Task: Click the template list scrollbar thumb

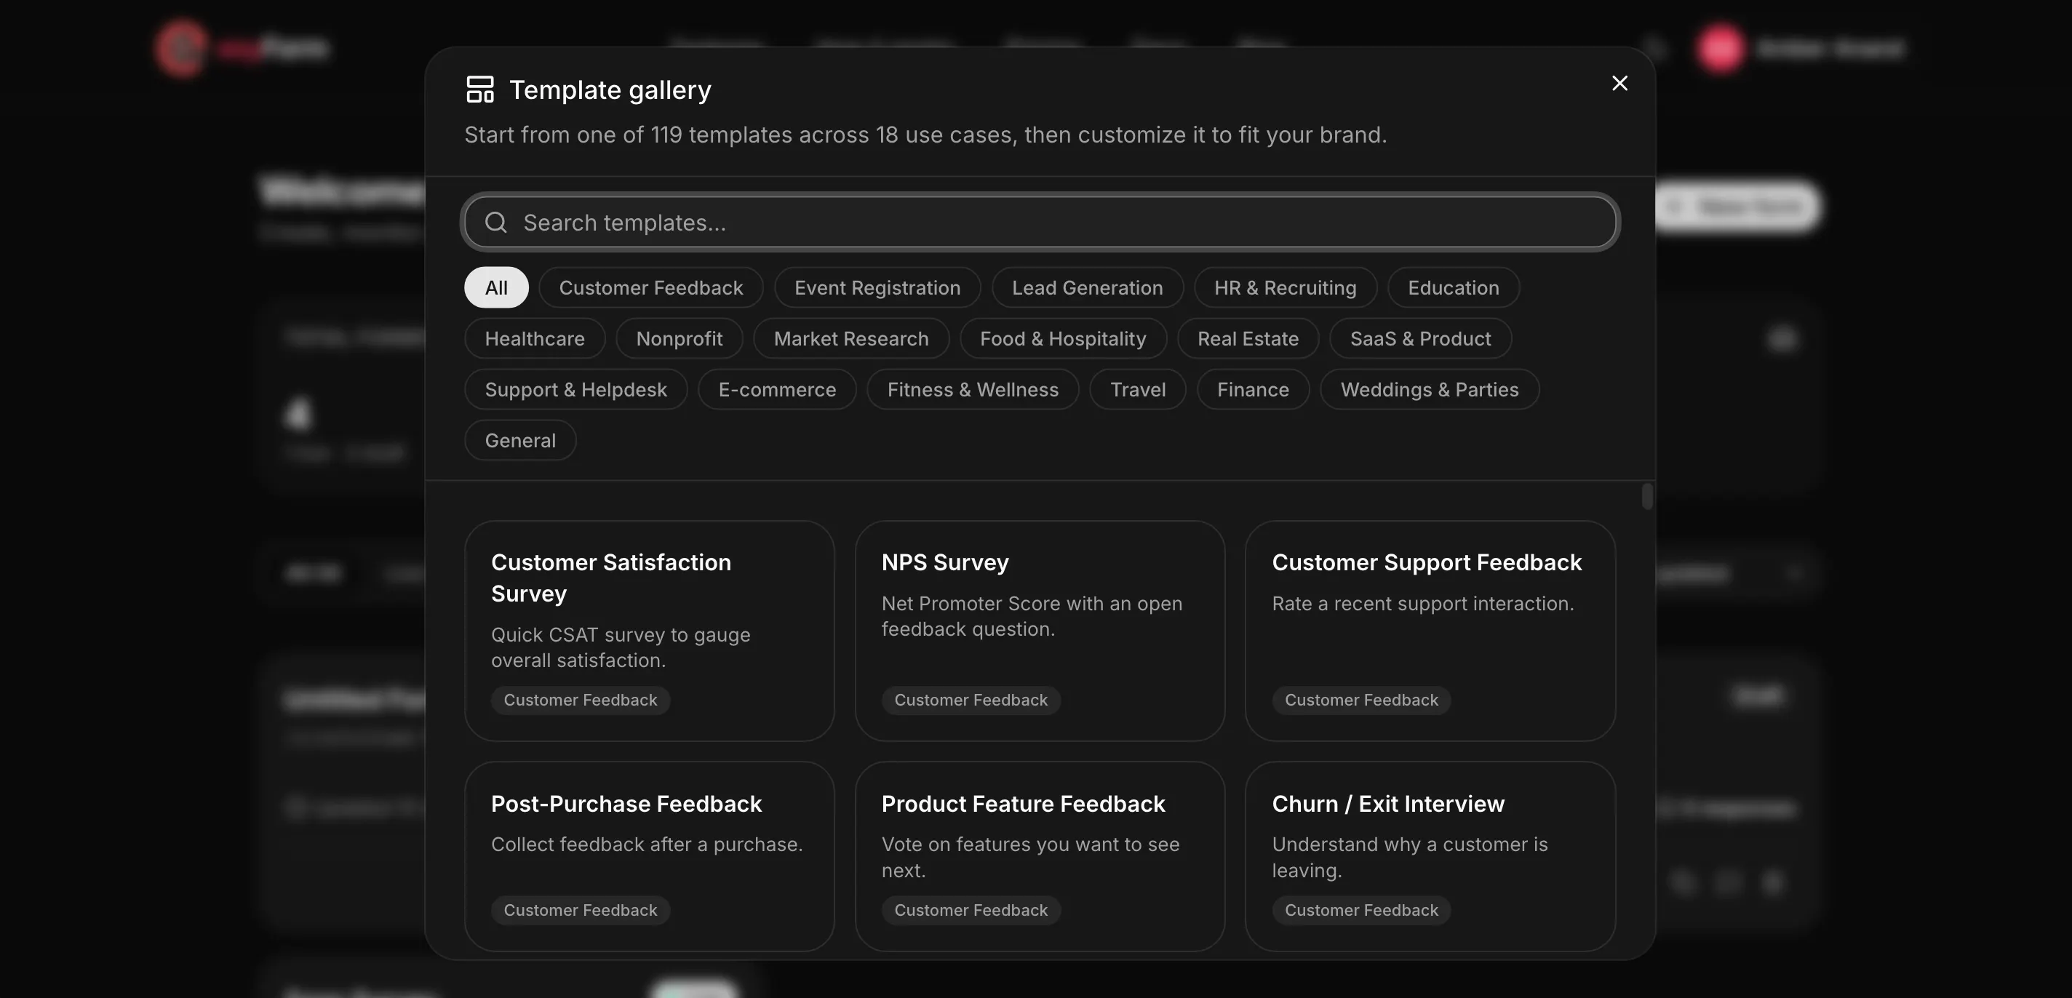Action: [1646, 496]
